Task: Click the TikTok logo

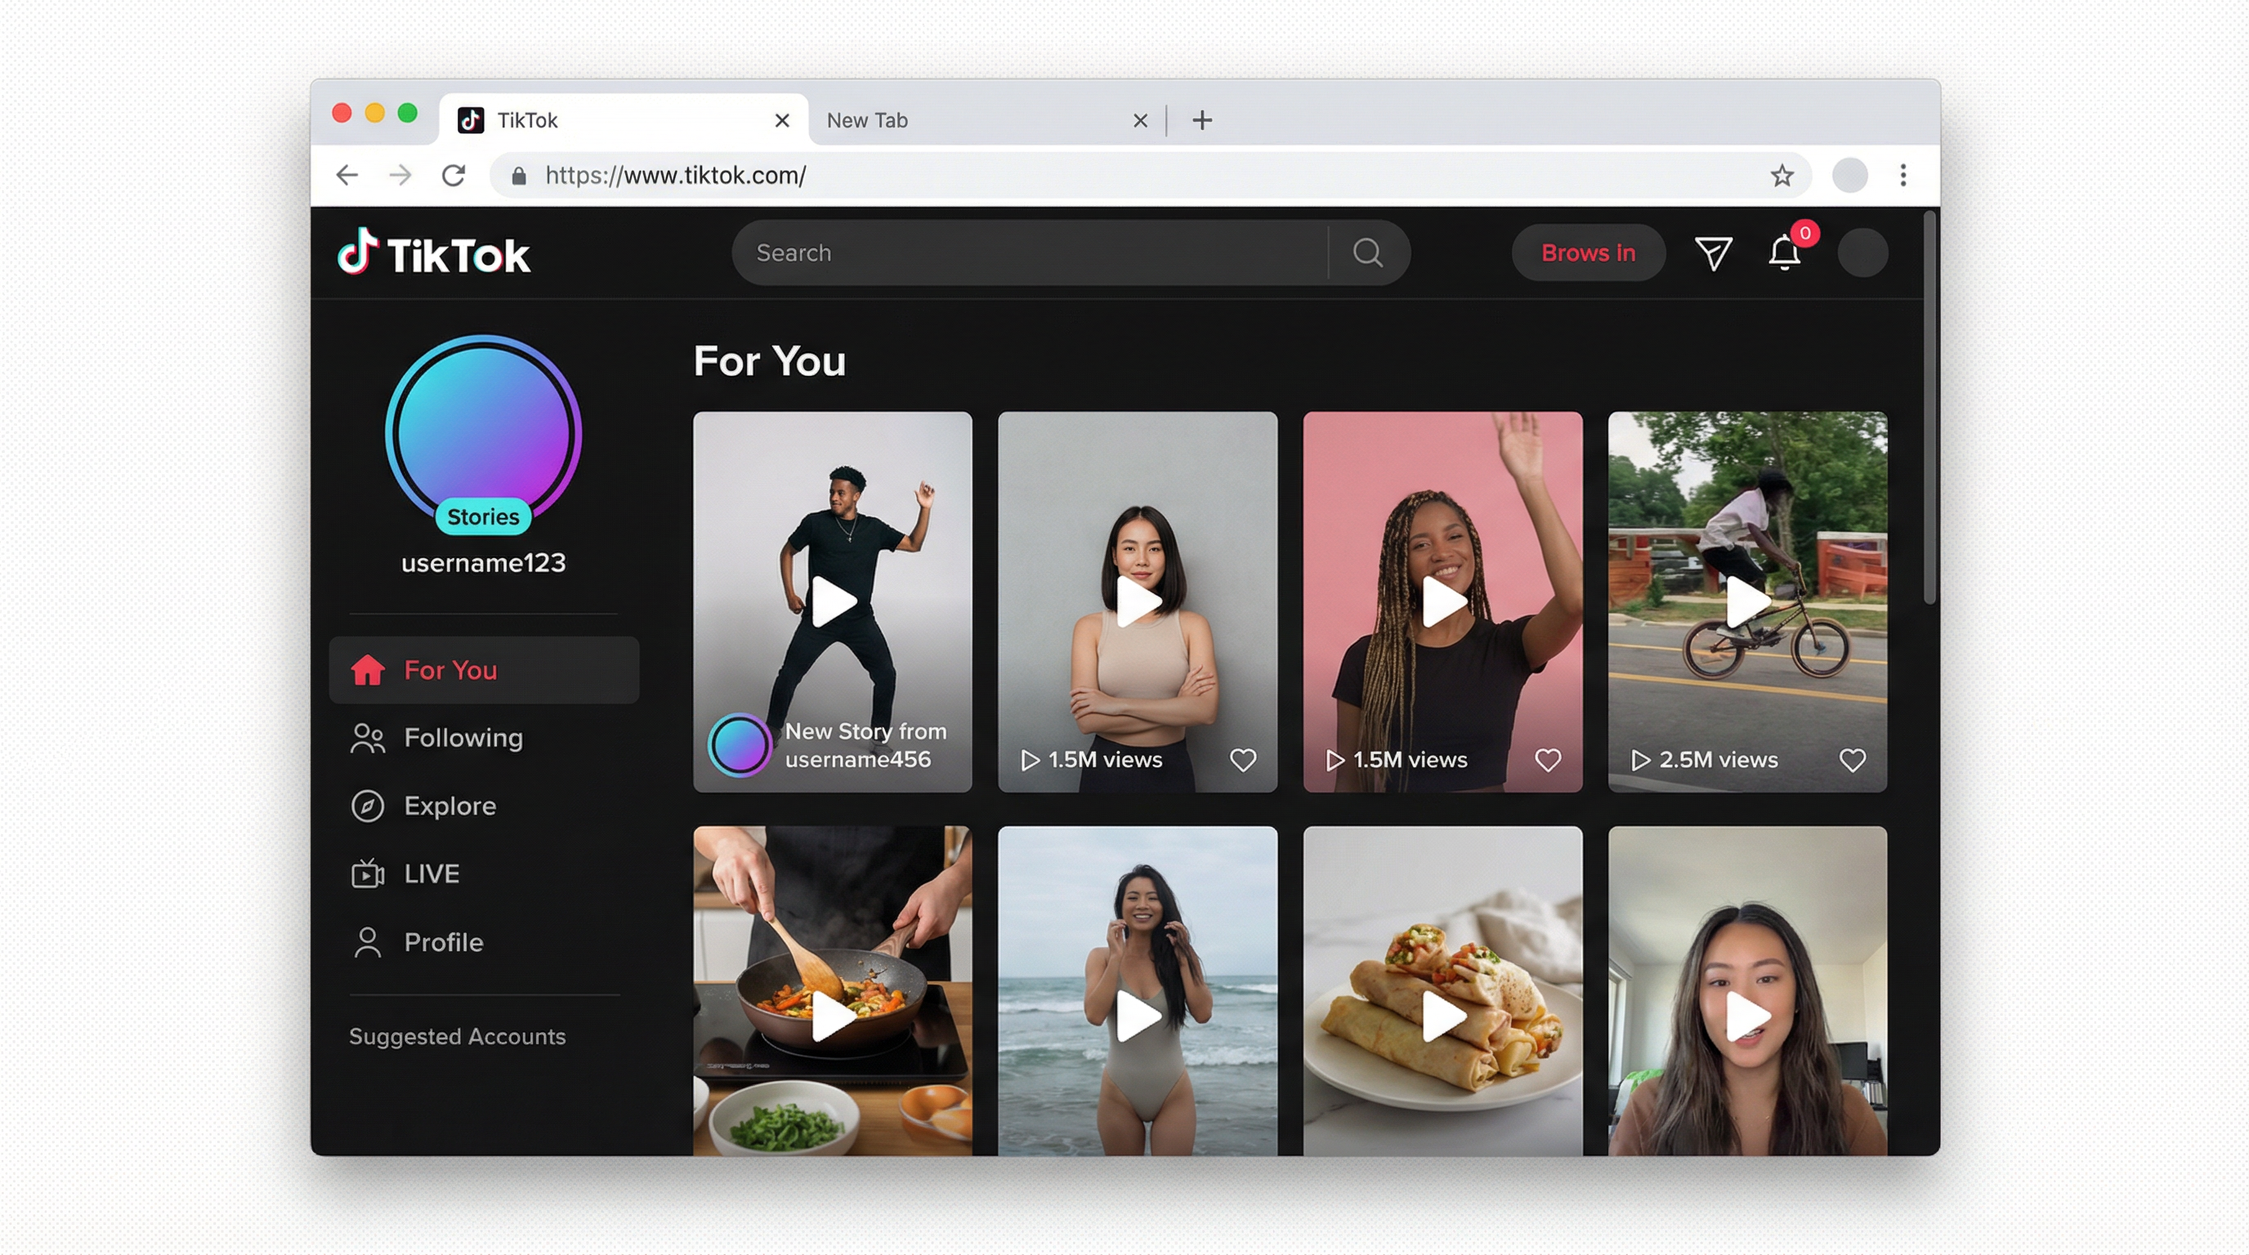Action: (x=434, y=253)
